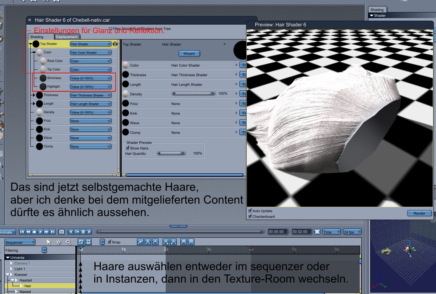Image resolution: width=436 pixels, height=294 pixels.
Task: Click the current time field 00:00:00
Action: click(277, 232)
